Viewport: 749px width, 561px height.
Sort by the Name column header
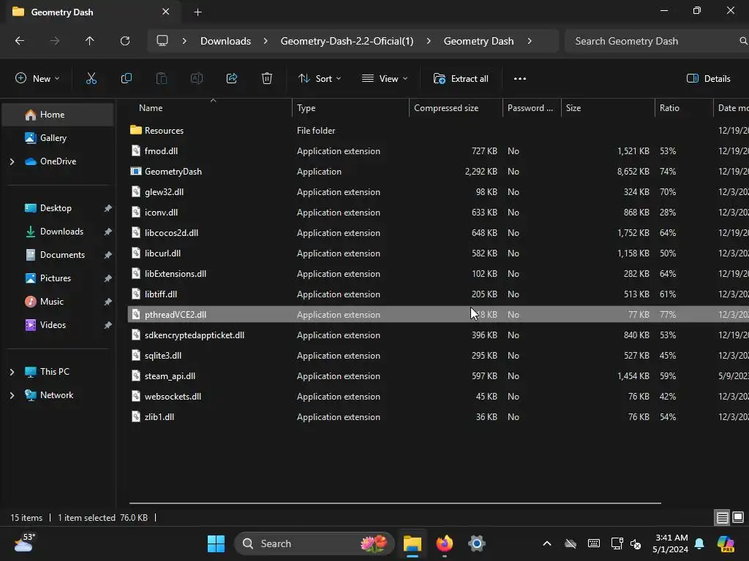[210, 108]
